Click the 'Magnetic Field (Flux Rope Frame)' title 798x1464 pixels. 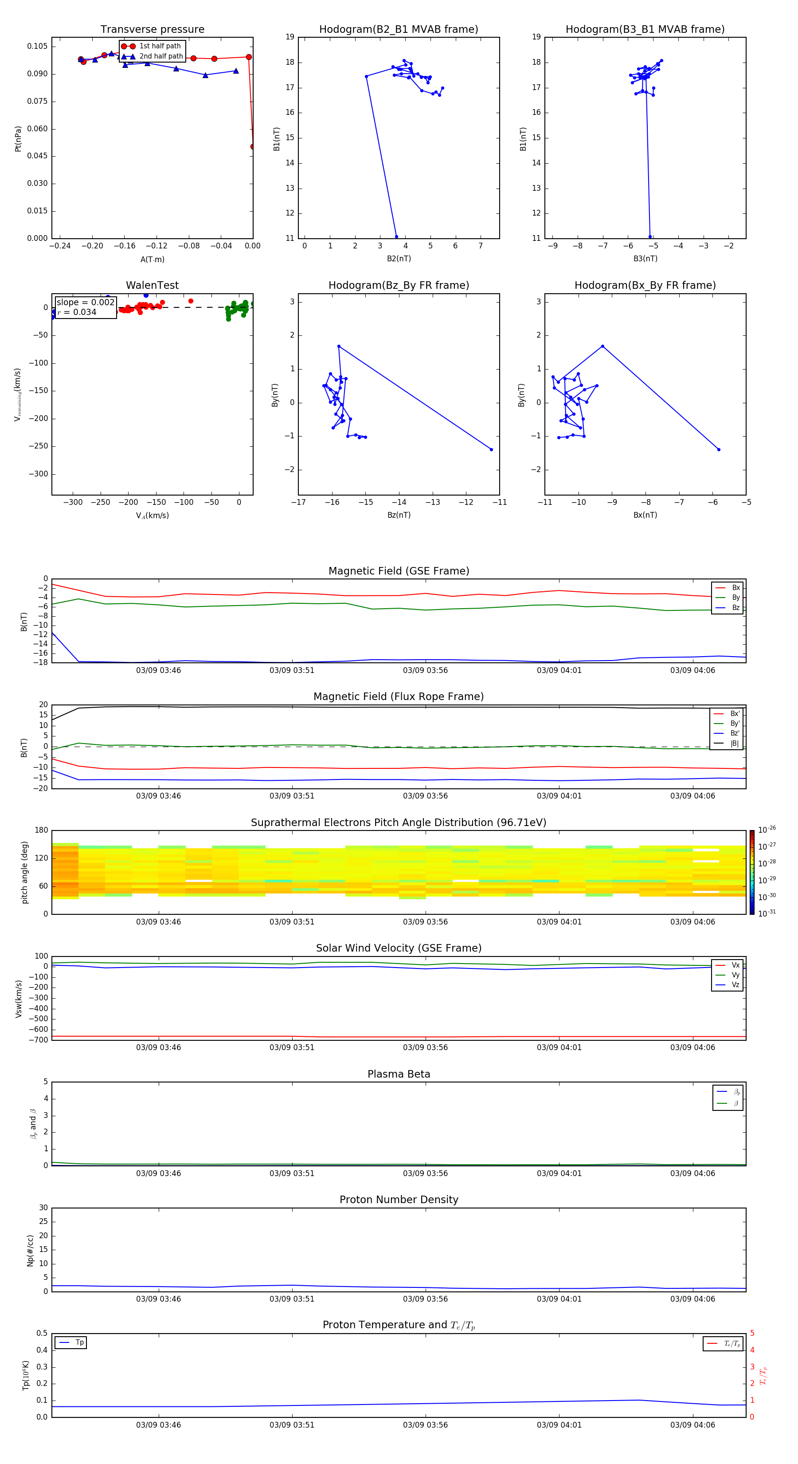point(399,697)
